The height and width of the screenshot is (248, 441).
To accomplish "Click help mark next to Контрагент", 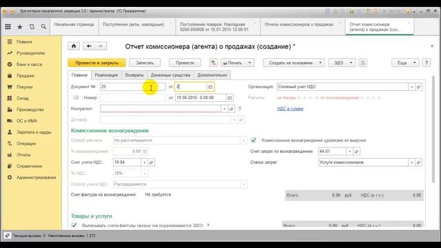I will 240,109.
